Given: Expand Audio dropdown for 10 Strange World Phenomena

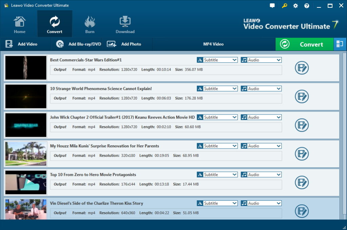Looking at the screenshot, I should (x=261, y=88).
